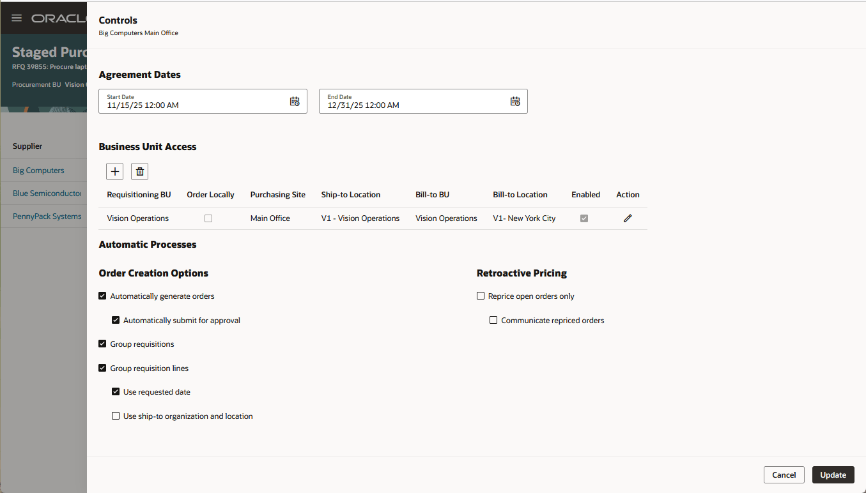This screenshot has height=493, width=866.
Task: Delete the selected Business Unit Access row
Action: click(x=139, y=171)
